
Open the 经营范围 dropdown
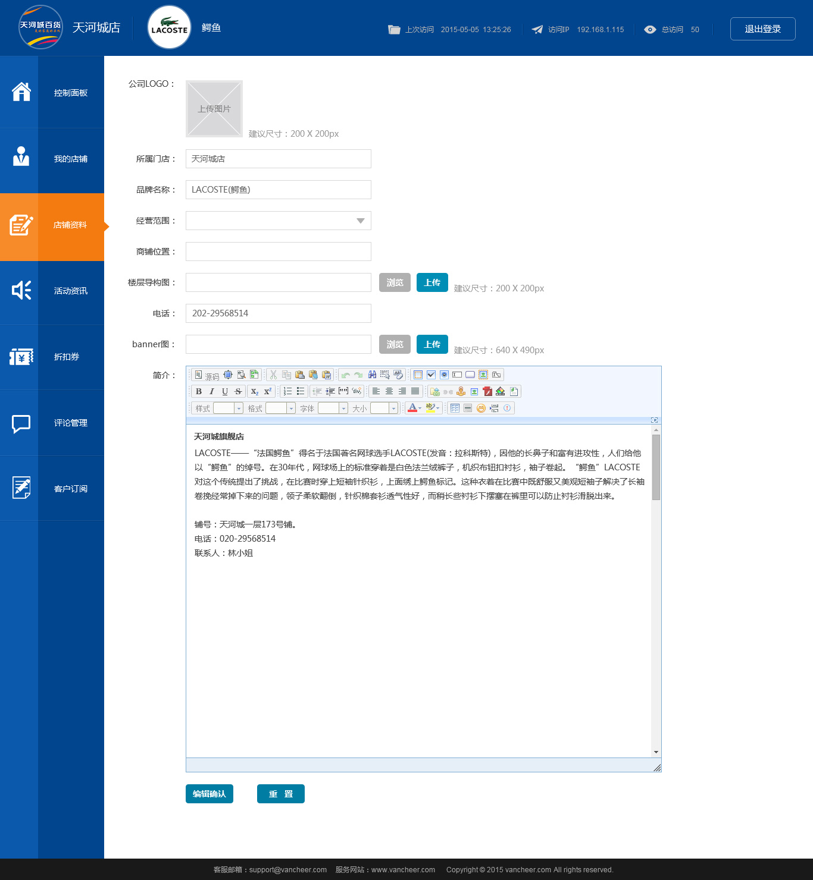(279, 221)
